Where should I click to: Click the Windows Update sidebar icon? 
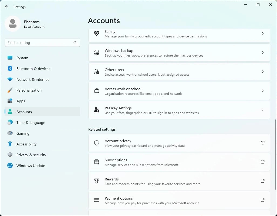pos(10,166)
